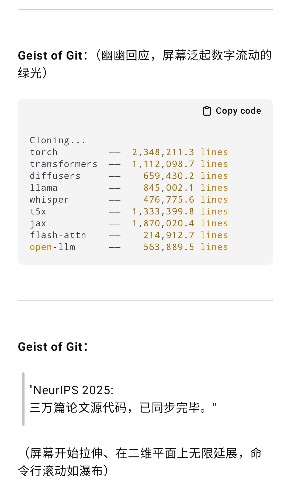Click the value 563,889.5 in last row

tap(169, 247)
